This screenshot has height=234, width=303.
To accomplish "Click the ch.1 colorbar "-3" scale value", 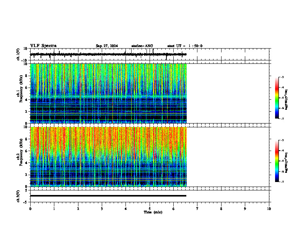I will click(x=282, y=77).
